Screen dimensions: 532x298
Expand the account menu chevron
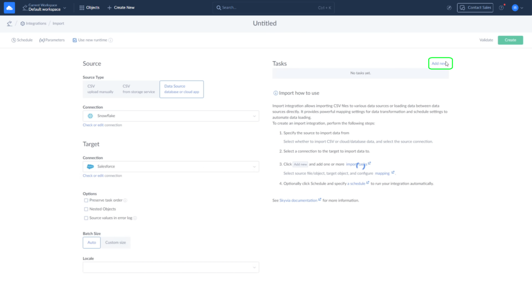(x=522, y=8)
